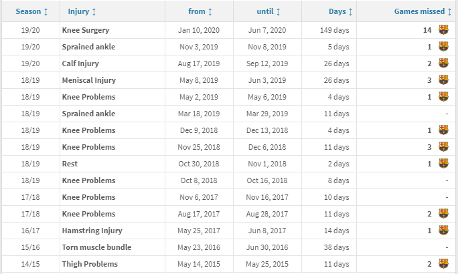Select the Torn muscle bundle injury row
Image resolution: width=458 pixels, height=274 pixels.
click(x=96, y=247)
